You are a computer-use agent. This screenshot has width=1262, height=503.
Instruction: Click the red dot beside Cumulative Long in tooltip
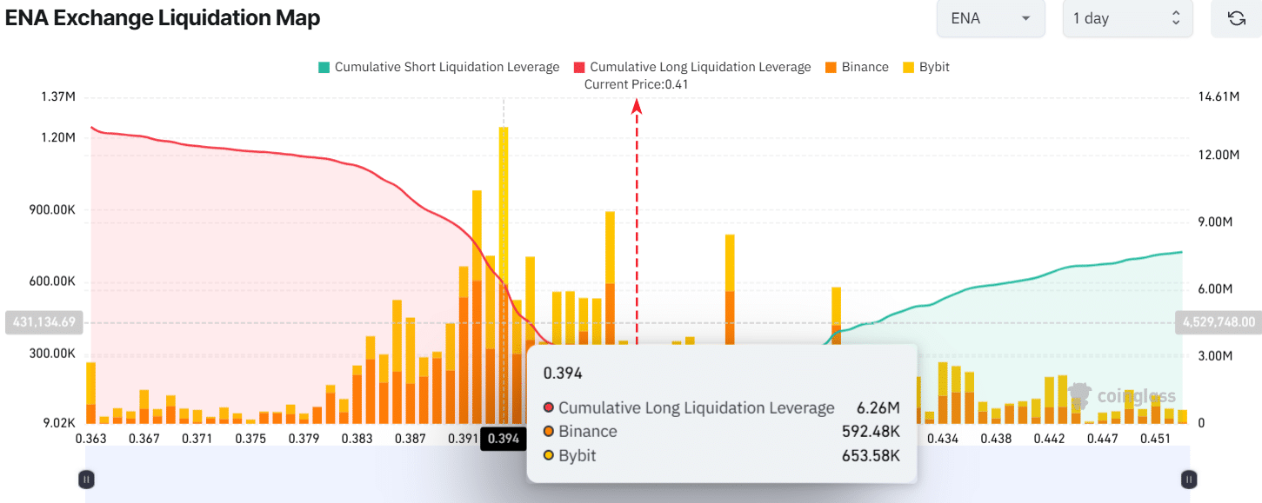(x=548, y=408)
